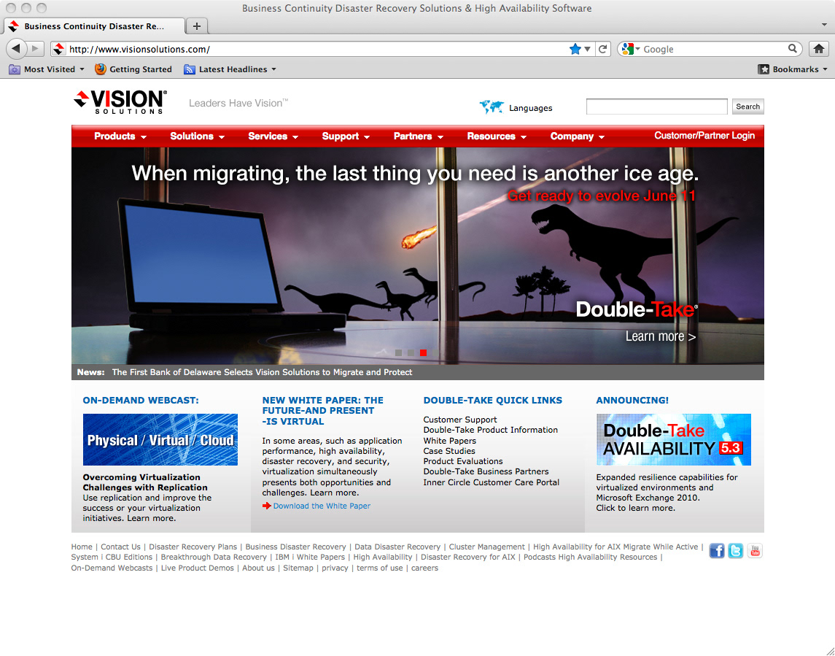Open Inner Circle Customer Care Portal link

(x=491, y=482)
